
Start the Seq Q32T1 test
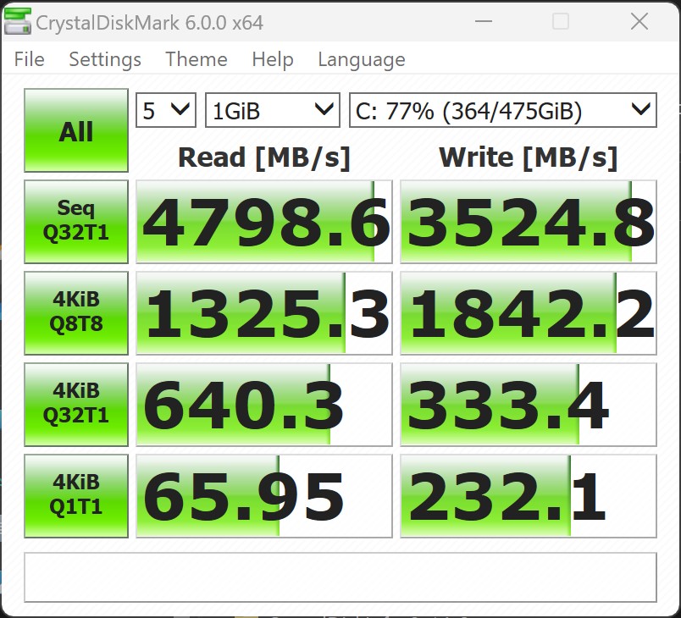tap(76, 221)
